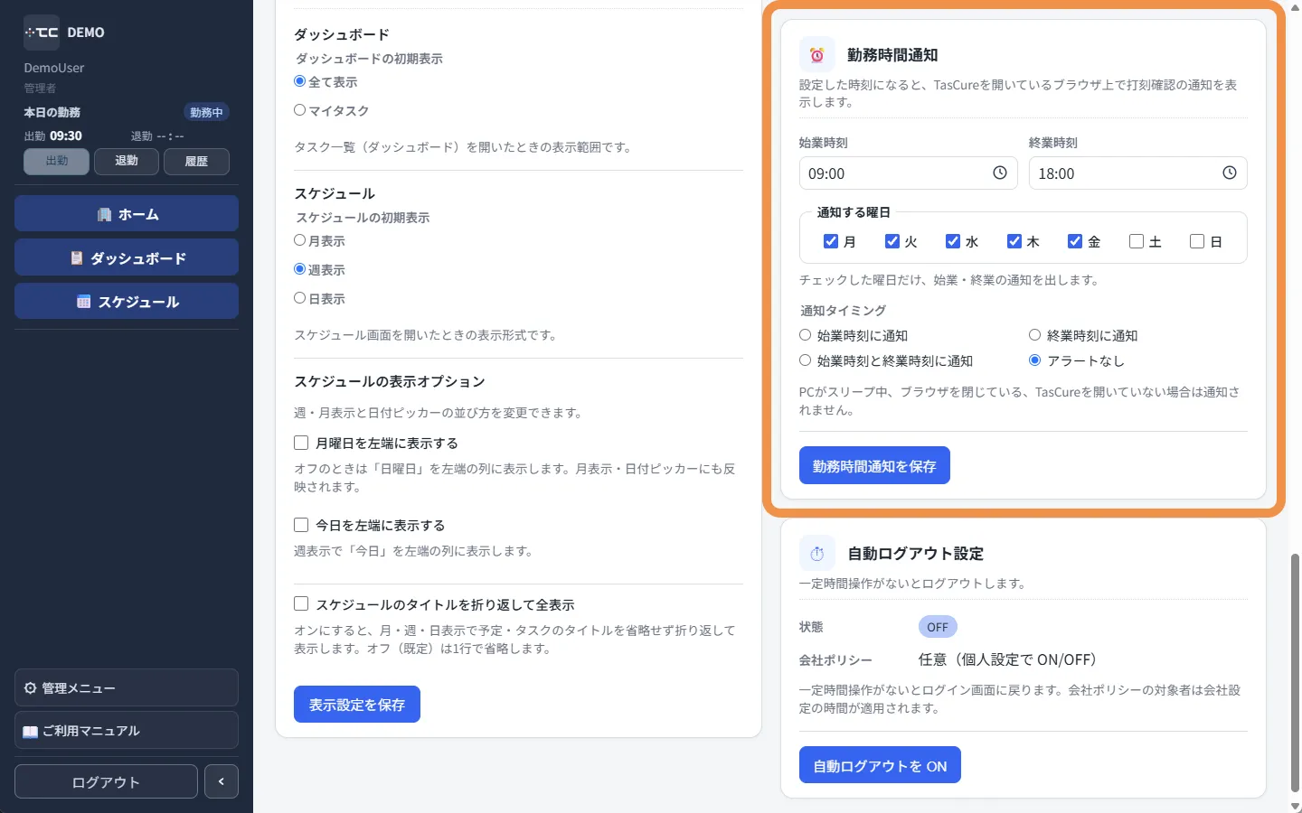Choose 日表示 schedule view radio
This screenshot has height=813, width=1302.
(300, 298)
